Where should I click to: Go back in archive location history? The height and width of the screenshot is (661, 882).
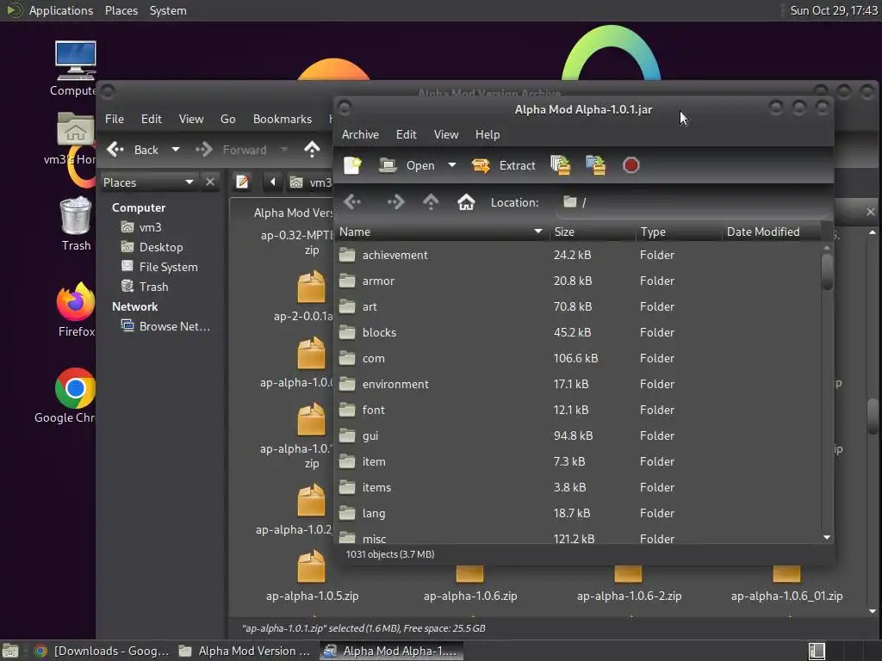(352, 202)
